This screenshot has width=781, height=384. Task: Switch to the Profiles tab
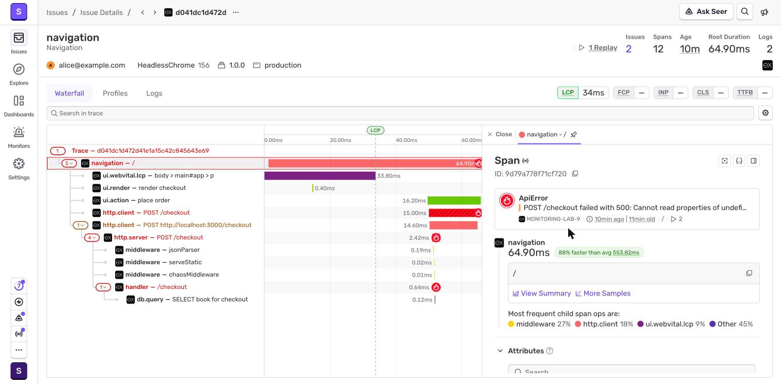point(115,93)
